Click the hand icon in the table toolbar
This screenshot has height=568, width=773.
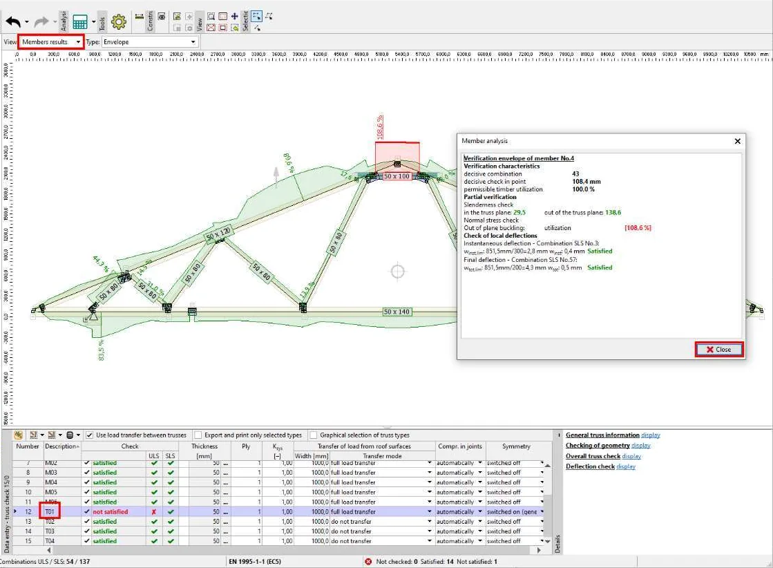point(18,435)
